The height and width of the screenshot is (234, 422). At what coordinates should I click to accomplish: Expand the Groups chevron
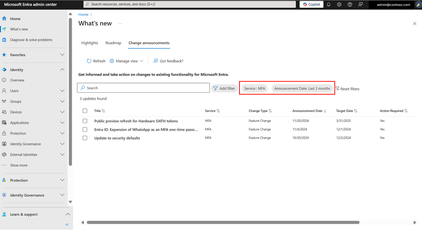(62, 102)
